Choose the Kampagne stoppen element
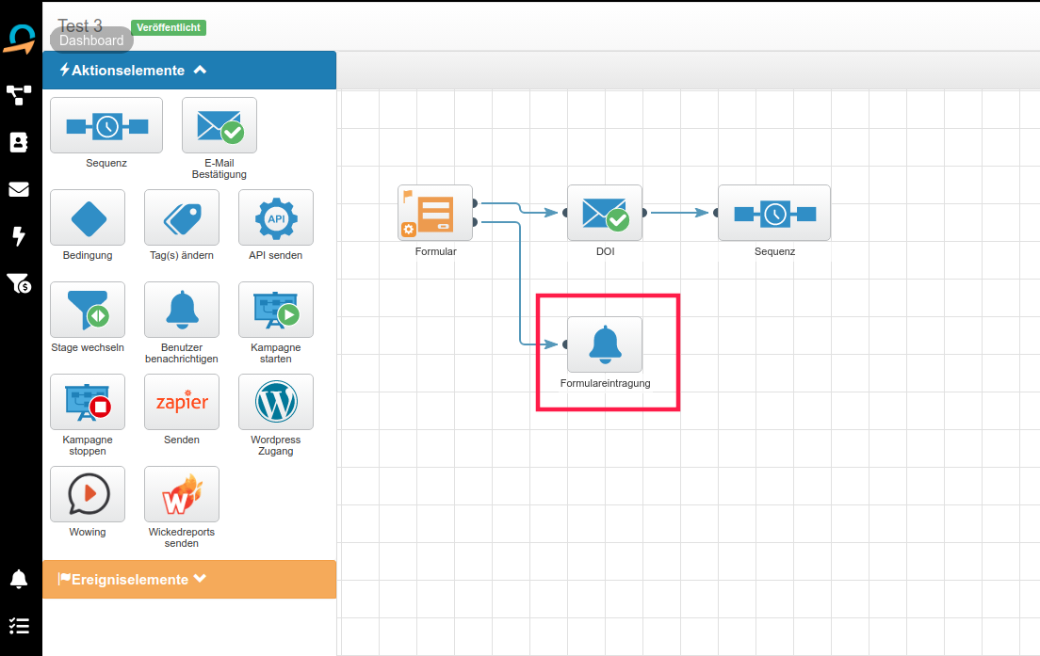Image resolution: width=1040 pixels, height=656 pixels. [88, 402]
